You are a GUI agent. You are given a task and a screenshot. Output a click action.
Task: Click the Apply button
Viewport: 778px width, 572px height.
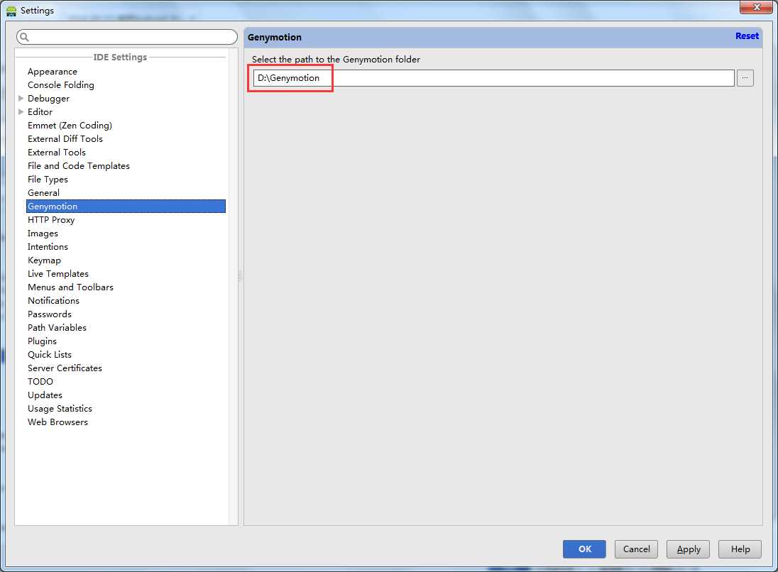(688, 549)
